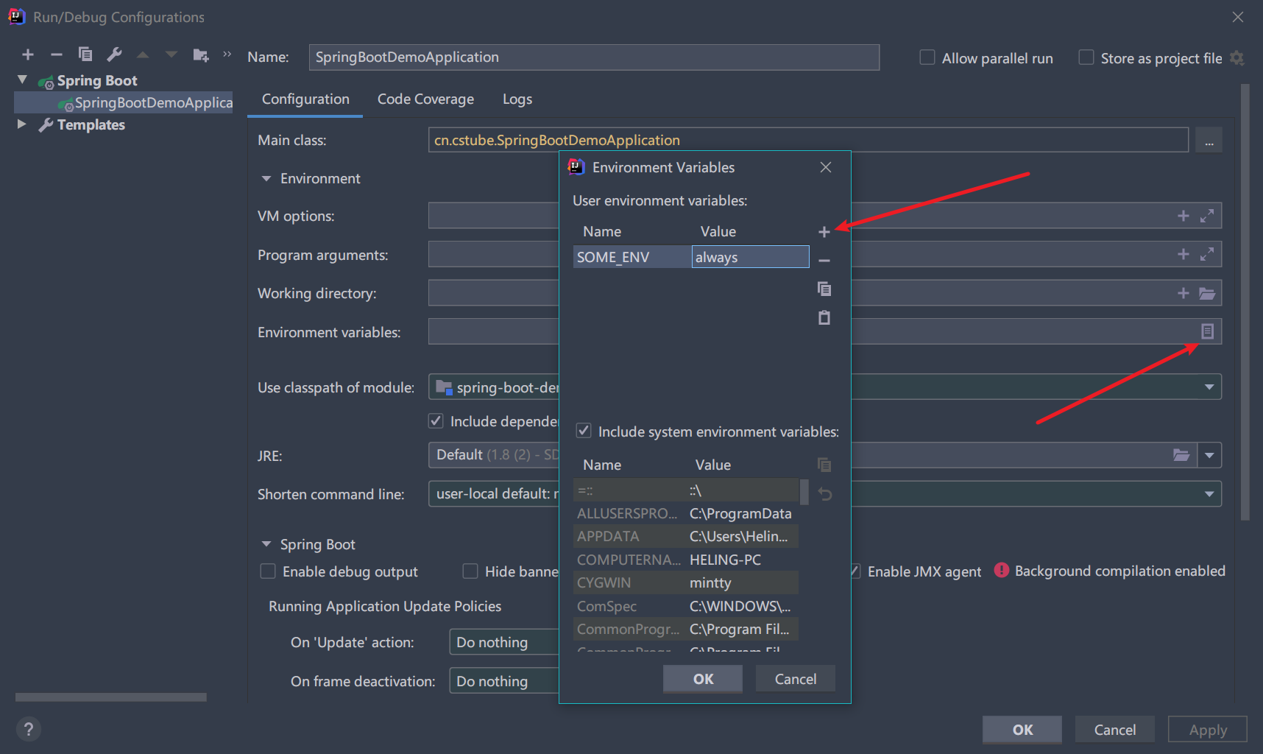
Task: Open Environment variables edit dialog icon
Action: point(1207,331)
